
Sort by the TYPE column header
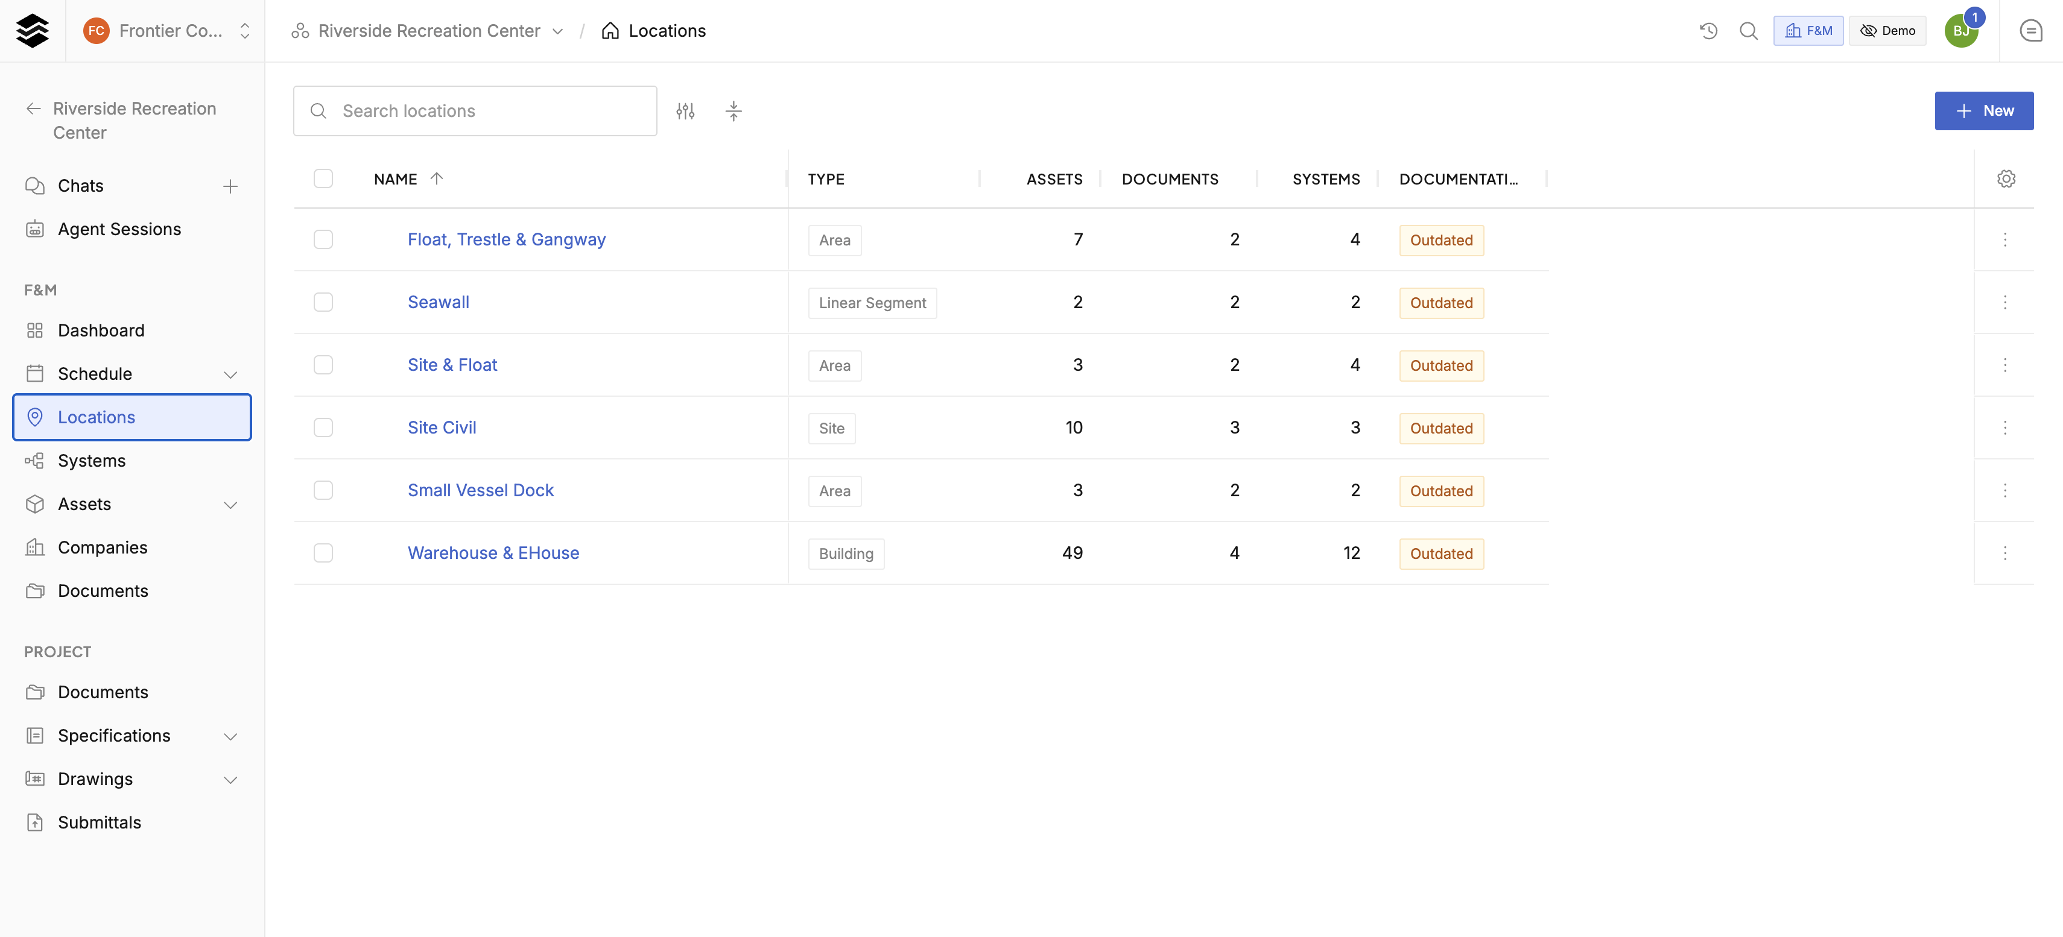click(826, 180)
